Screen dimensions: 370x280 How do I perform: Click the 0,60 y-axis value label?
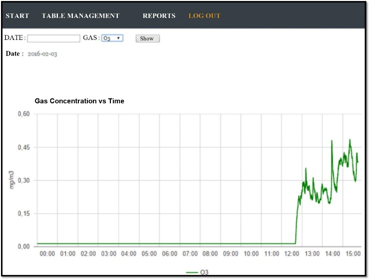pos(24,114)
